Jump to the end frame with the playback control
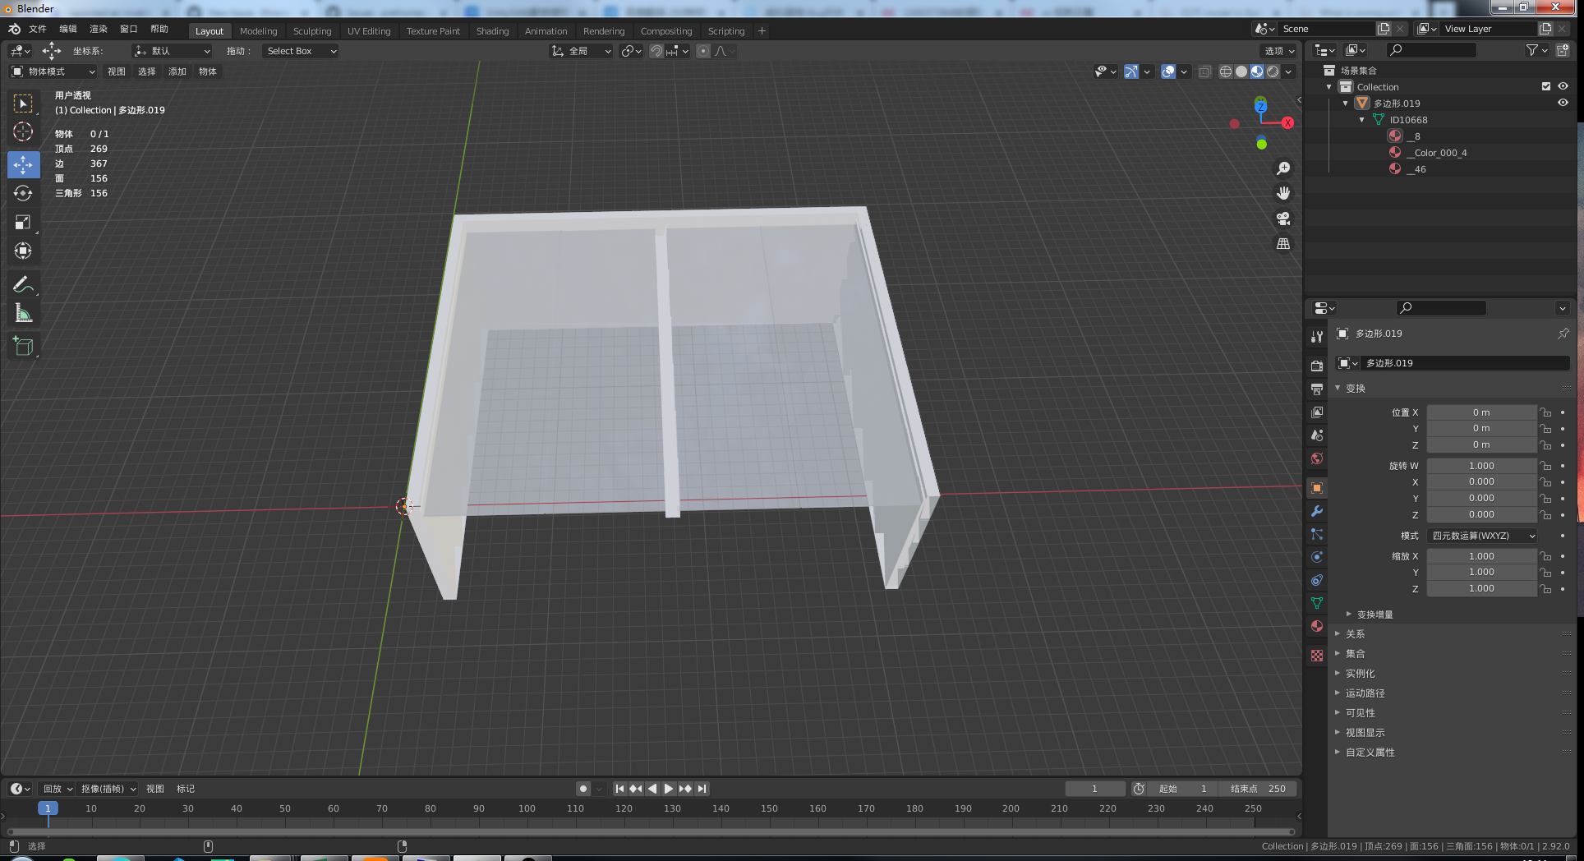This screenshot has width=1584, height=861. pos(702,789)
